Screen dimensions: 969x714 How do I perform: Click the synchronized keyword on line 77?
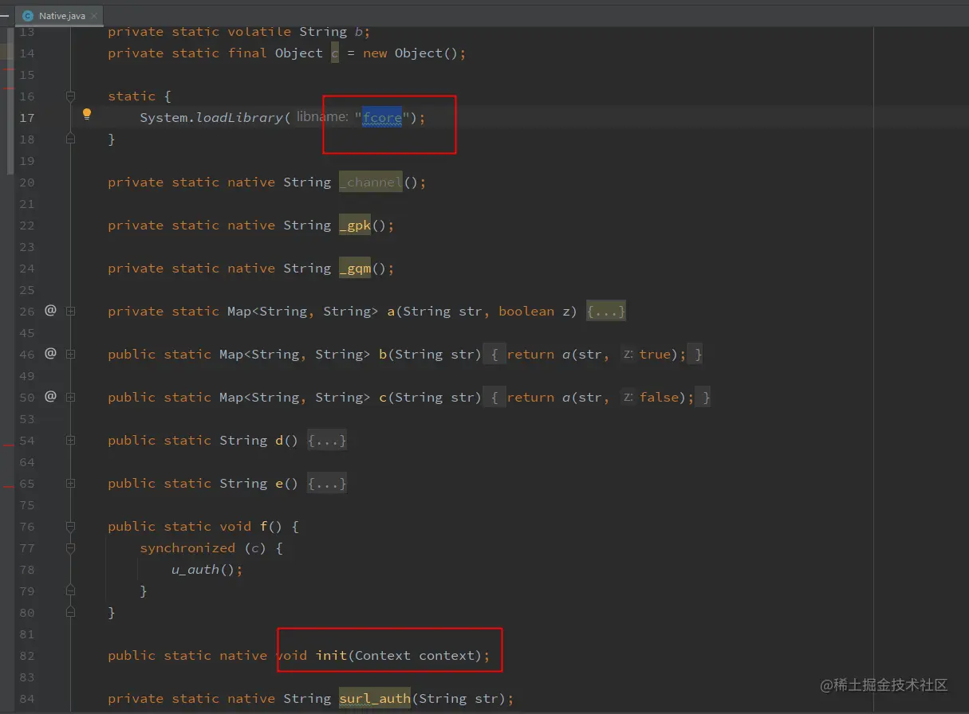(187, 547)
